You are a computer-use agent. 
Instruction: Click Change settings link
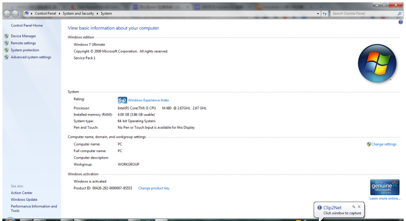pyautogui.click(x=384, y=144)
